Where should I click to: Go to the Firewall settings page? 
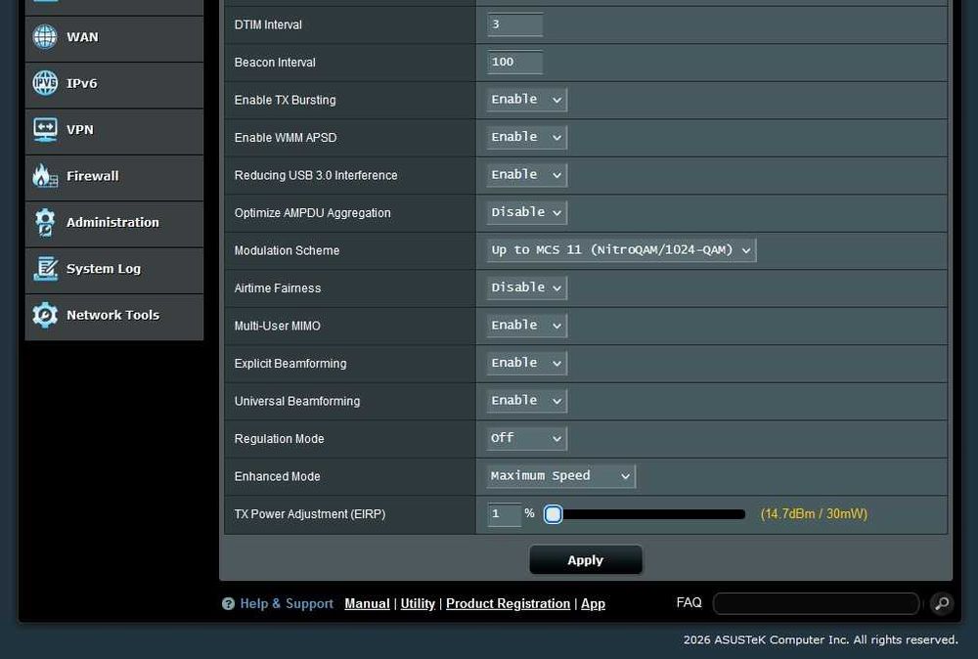point(114,178)
